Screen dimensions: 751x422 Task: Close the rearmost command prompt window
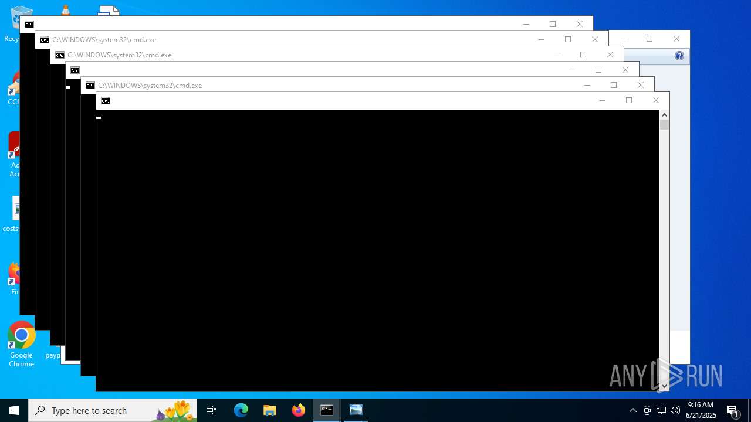tap(580, 24)
